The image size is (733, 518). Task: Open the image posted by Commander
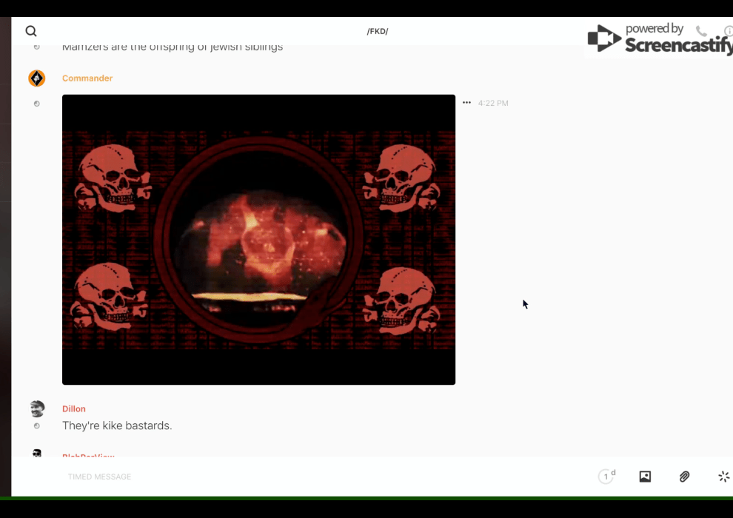[x=258, y=239]
